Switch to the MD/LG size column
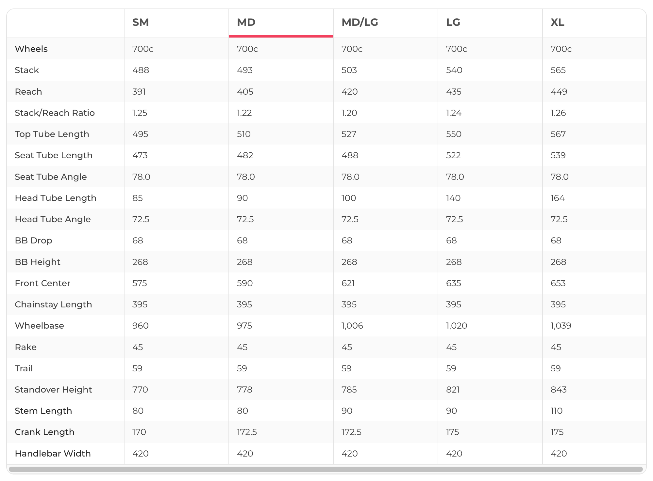This screenshot has height=481, width=653. 360,23
